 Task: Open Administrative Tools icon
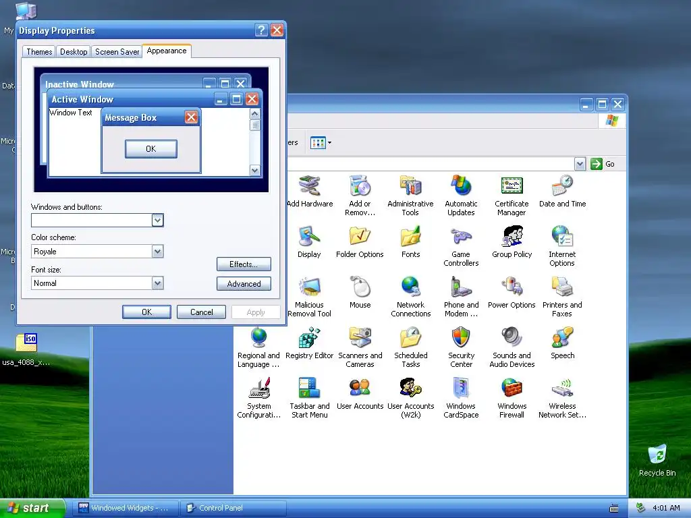pos(410,196)
